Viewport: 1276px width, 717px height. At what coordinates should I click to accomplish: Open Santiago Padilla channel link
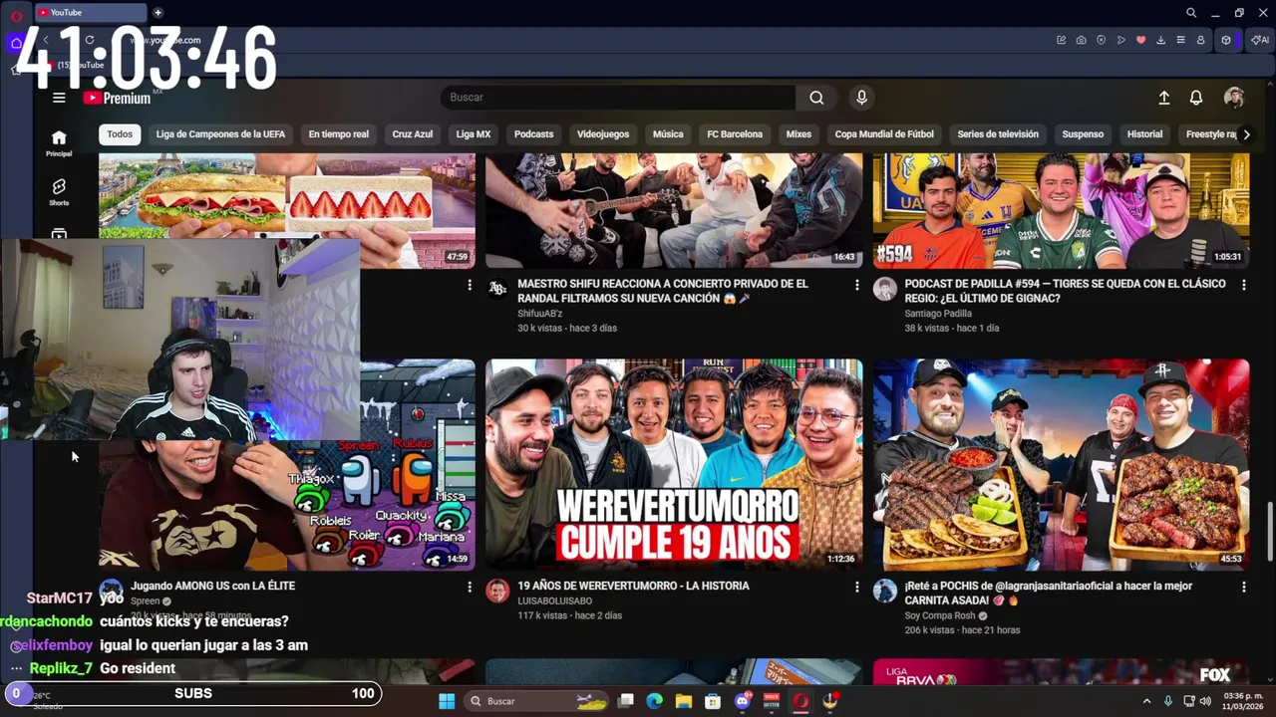click(938, 314)
